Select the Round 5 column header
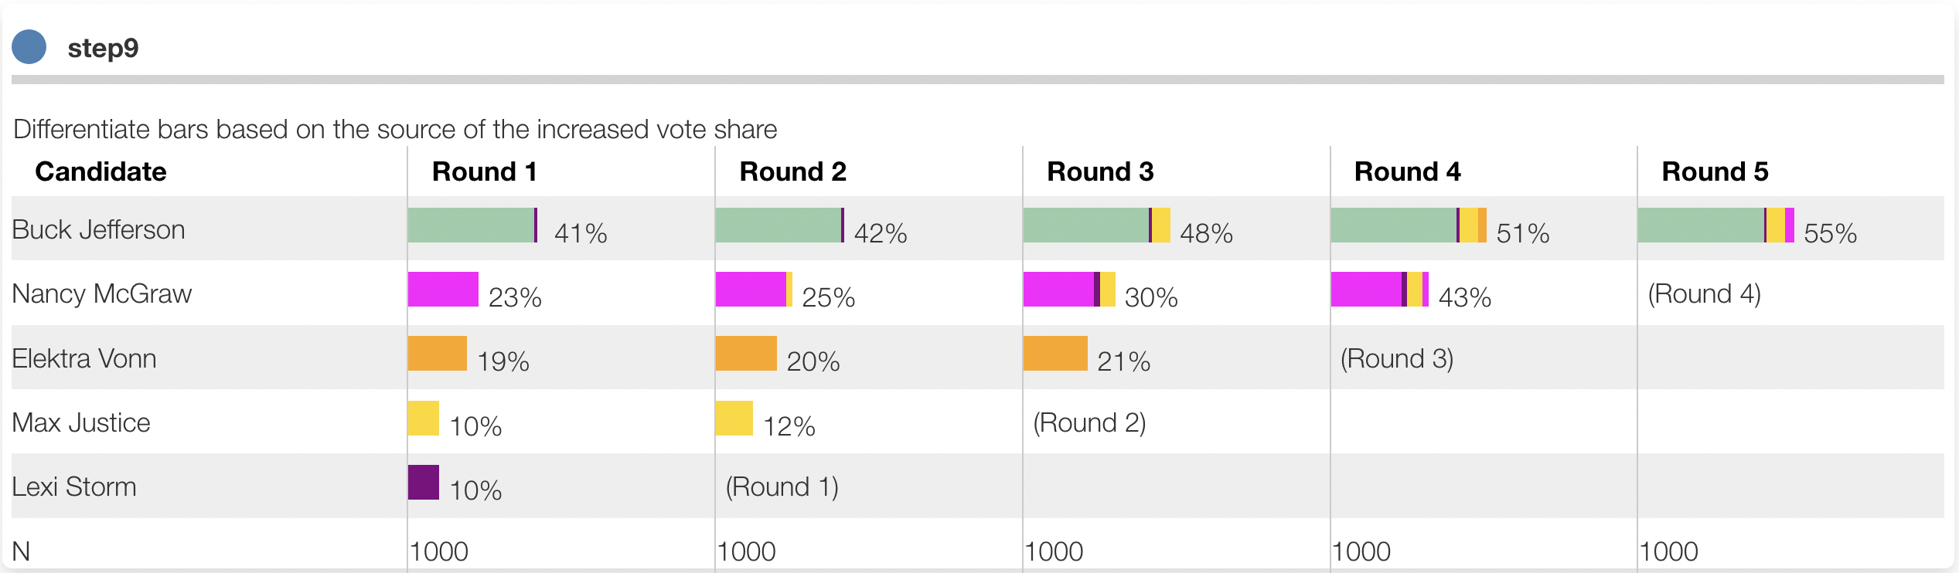This screenshot has height=573, width=1959. pyautogui.click(x=1715, y=171)
